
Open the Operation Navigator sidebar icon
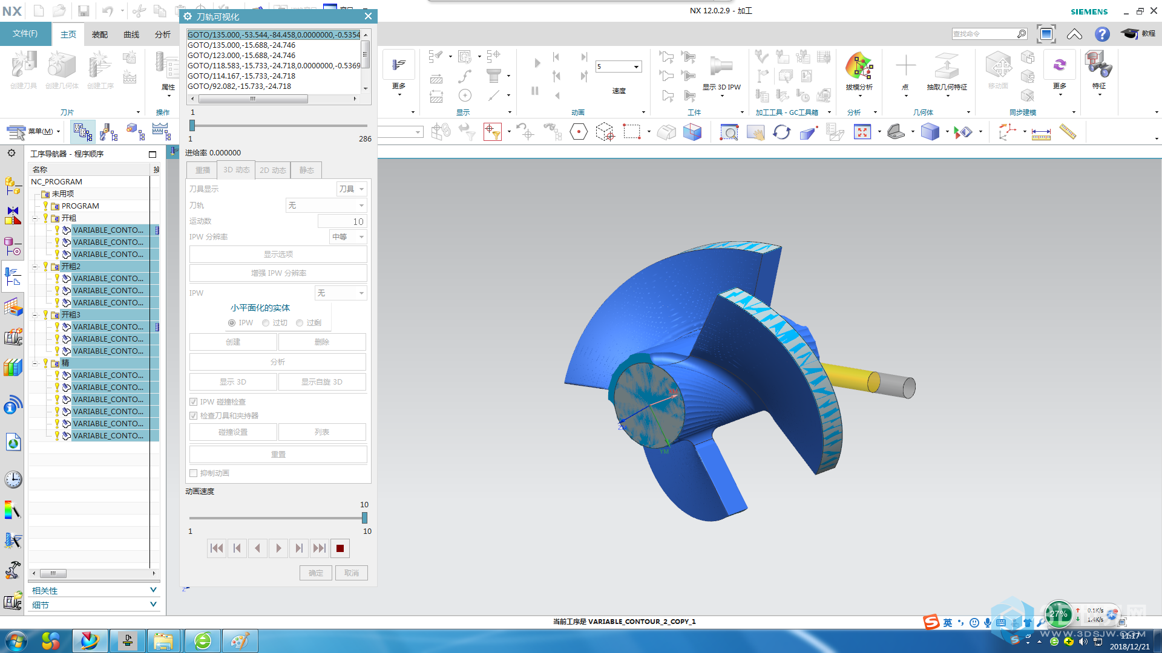pyautogui.click(x=13, y=276)
